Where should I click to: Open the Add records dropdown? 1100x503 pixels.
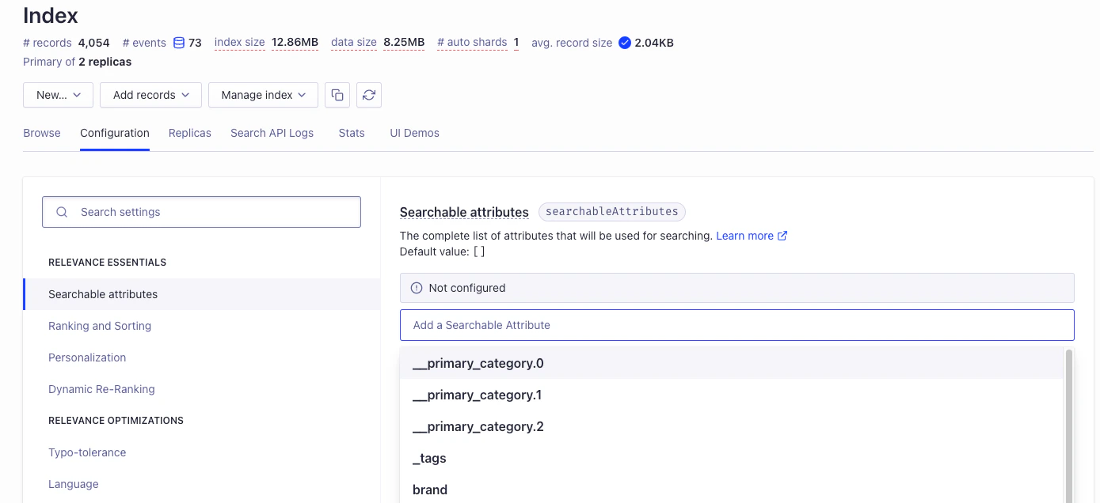coord(150,94)
